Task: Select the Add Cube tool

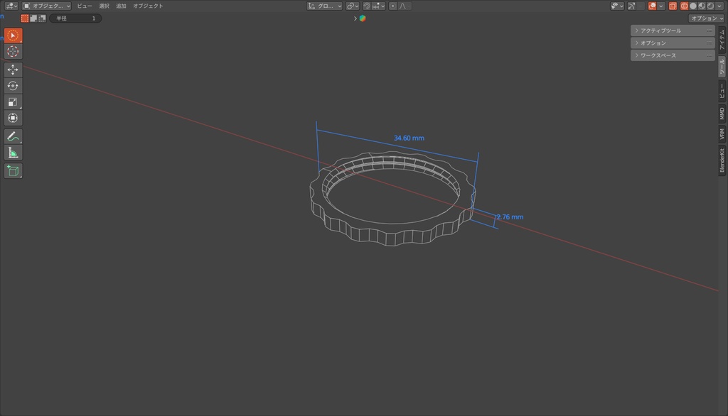Action: [13, 170]
